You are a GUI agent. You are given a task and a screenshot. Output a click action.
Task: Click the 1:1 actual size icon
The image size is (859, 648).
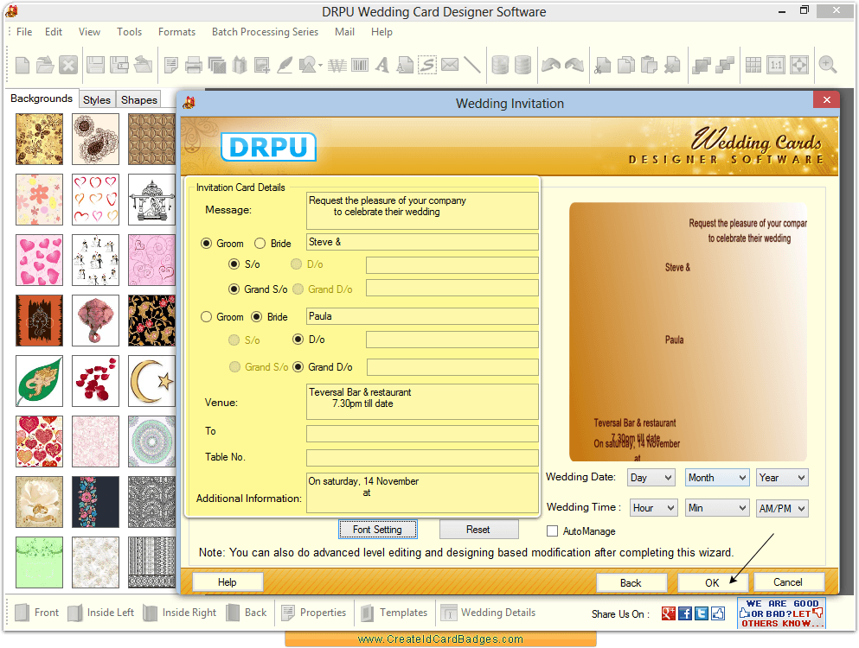pos(776,65)
